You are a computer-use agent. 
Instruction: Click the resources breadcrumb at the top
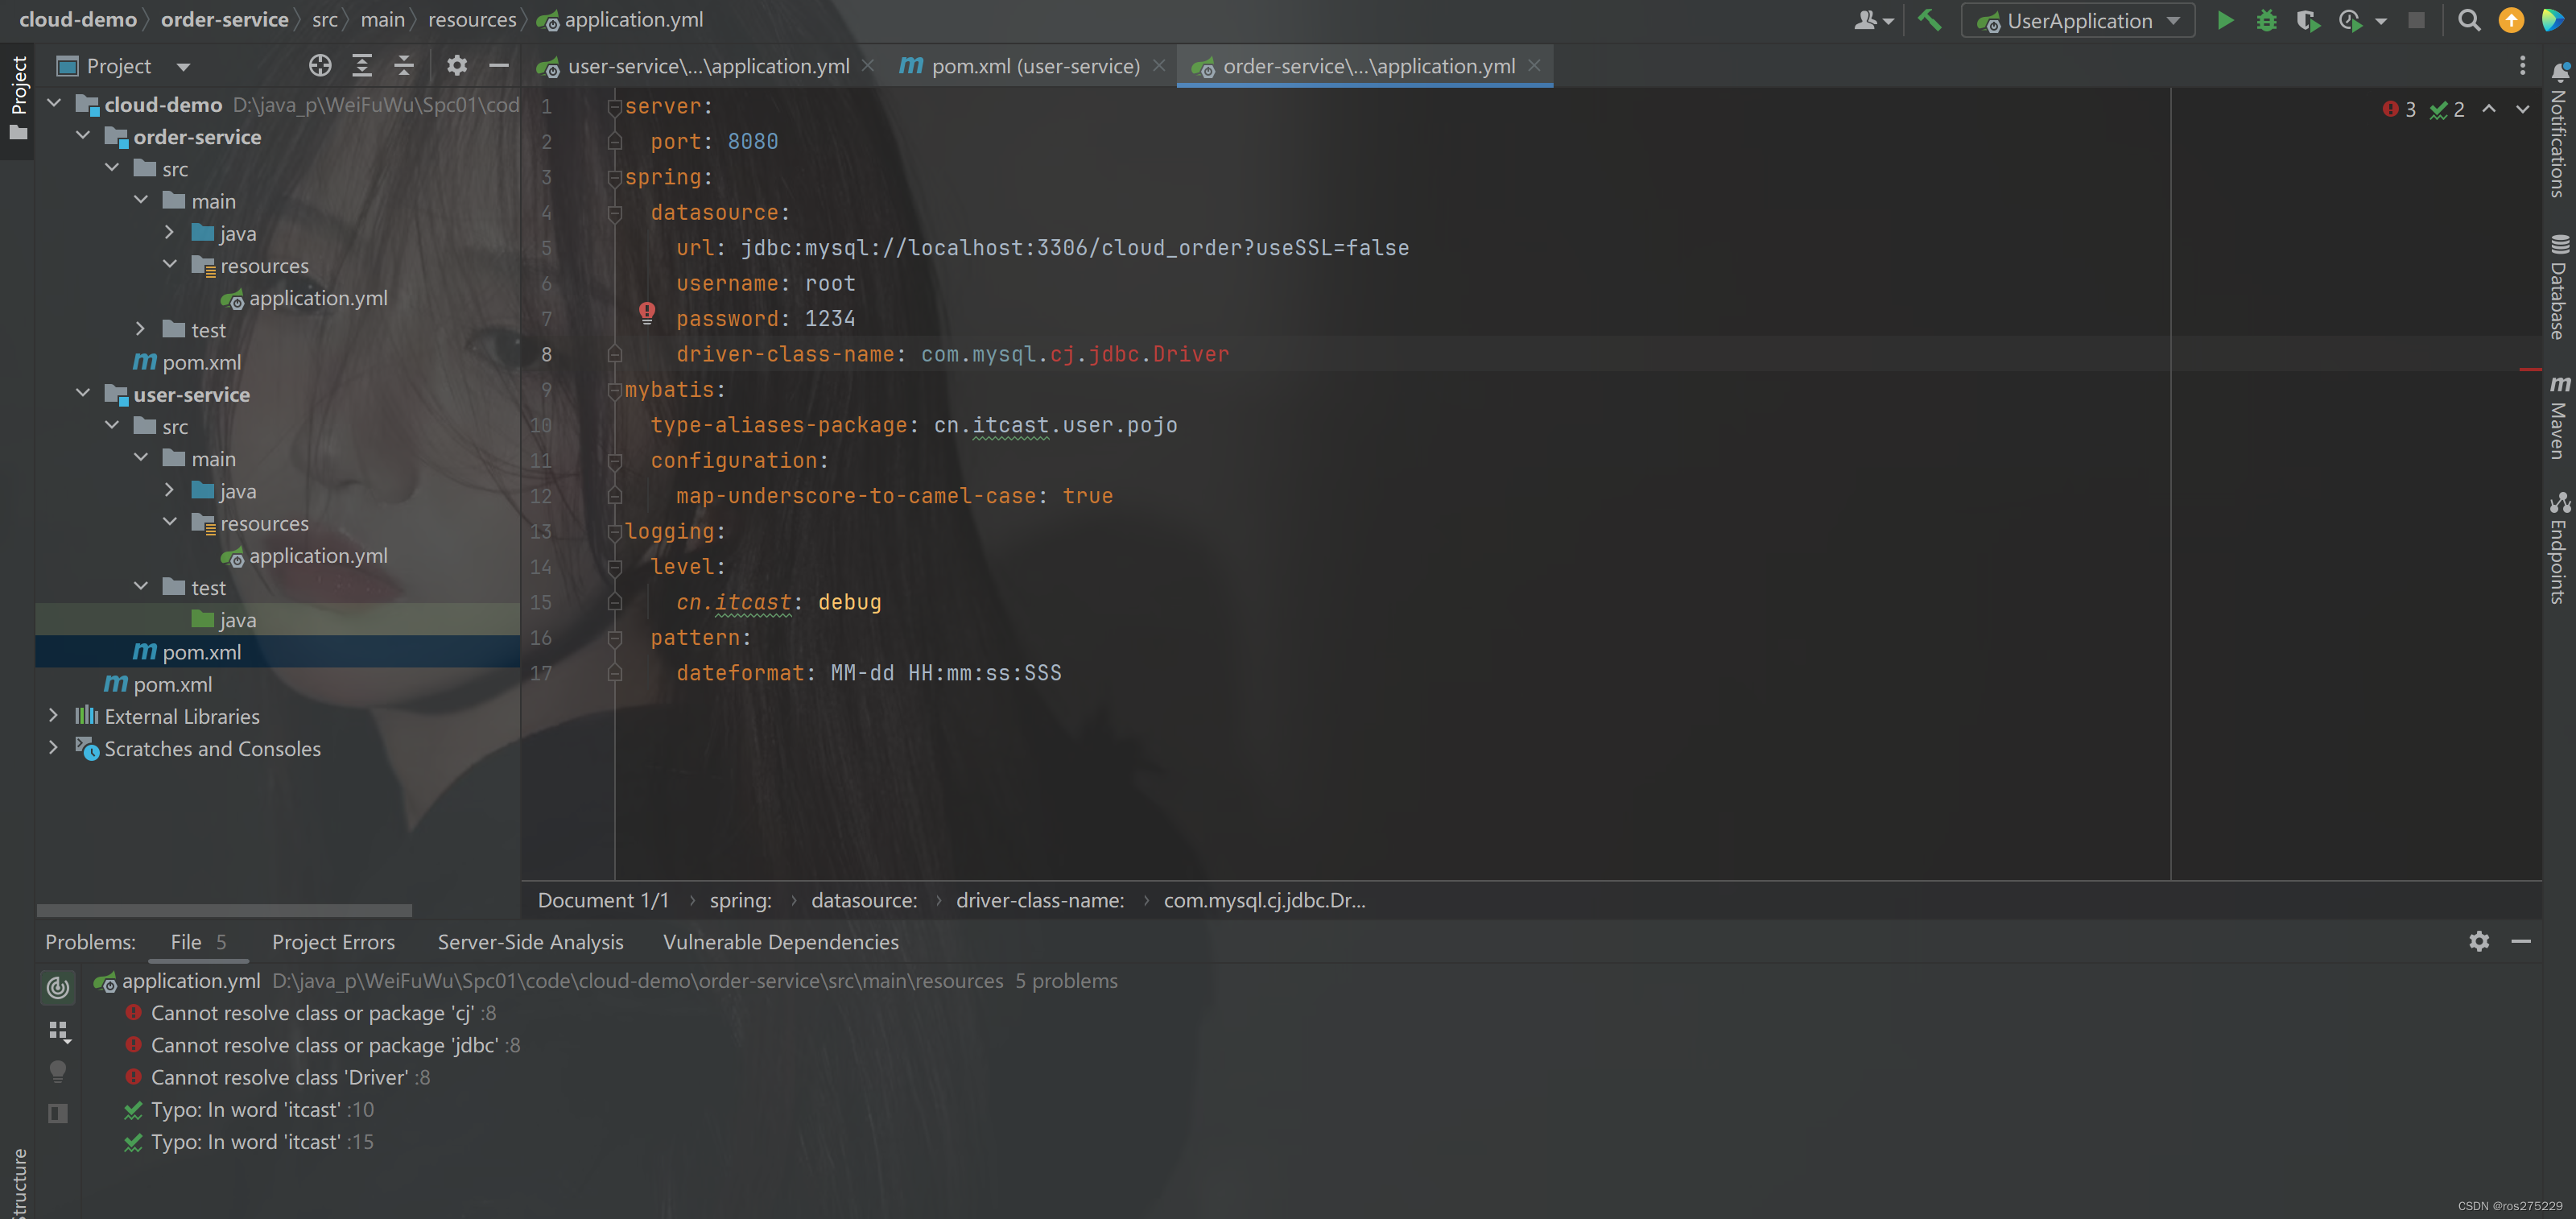[472, 19]
